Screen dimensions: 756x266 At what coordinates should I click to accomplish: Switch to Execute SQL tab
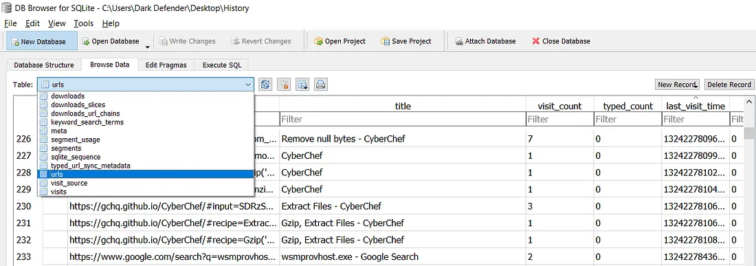point(222,65)
